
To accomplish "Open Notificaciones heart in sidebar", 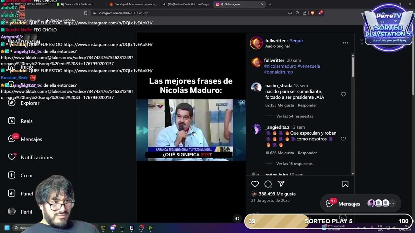I will tap(12, 157).
